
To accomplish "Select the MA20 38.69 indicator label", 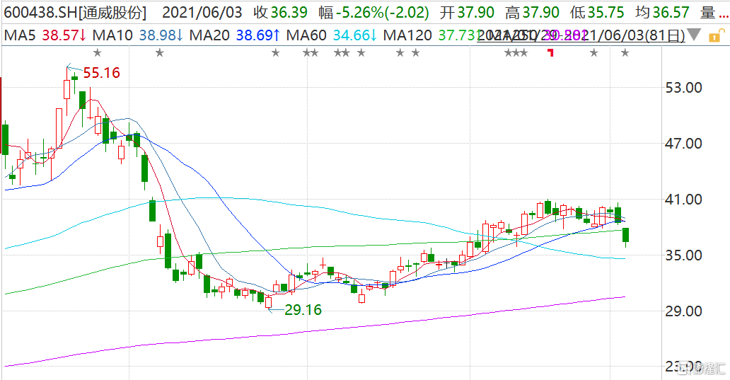I will pyautogui.click(x=235, y=35).
